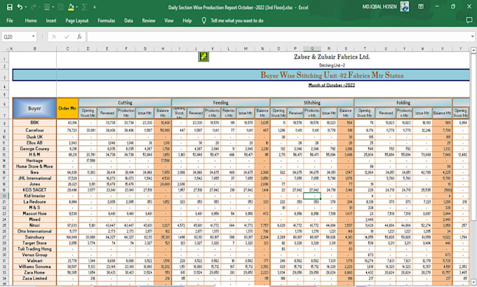Click the Folding section header
This screenshot has width=477, height=287.
point(403,102)
